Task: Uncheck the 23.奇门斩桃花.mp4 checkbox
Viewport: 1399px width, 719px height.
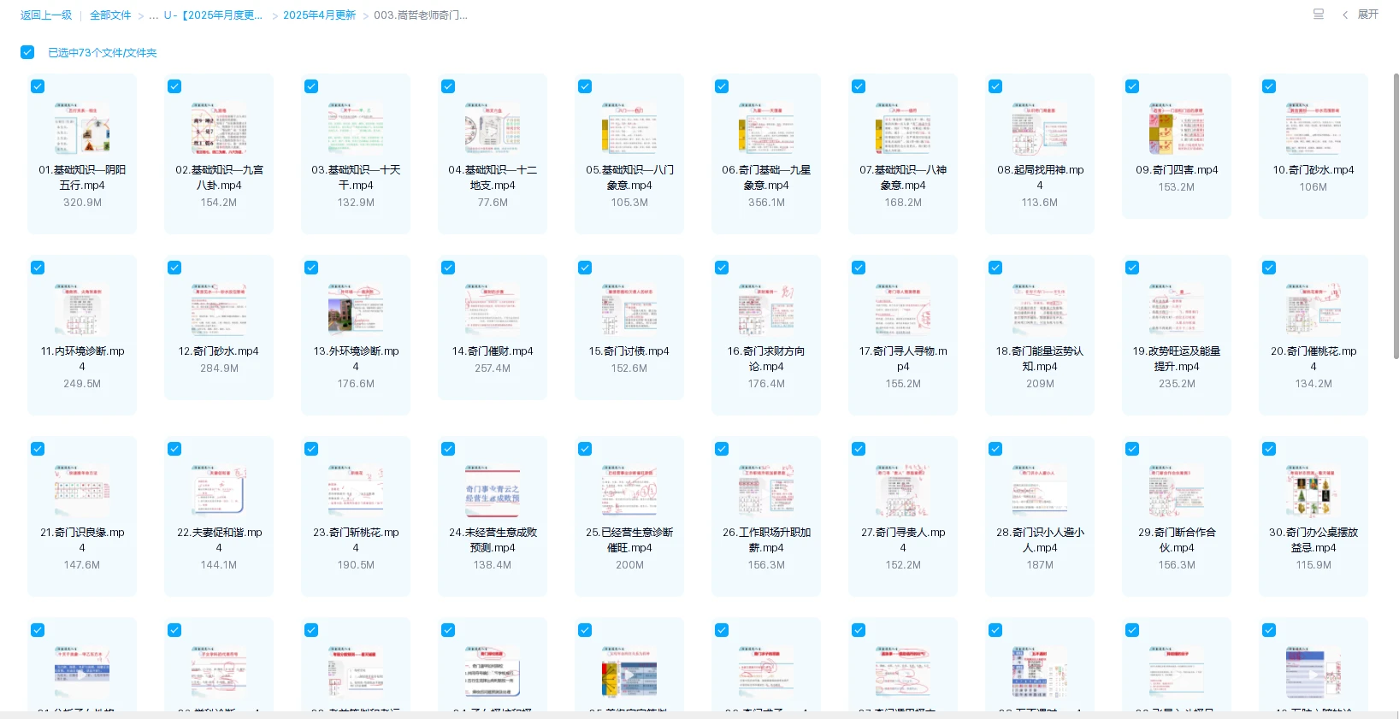Action: click(x=311, y=449)
